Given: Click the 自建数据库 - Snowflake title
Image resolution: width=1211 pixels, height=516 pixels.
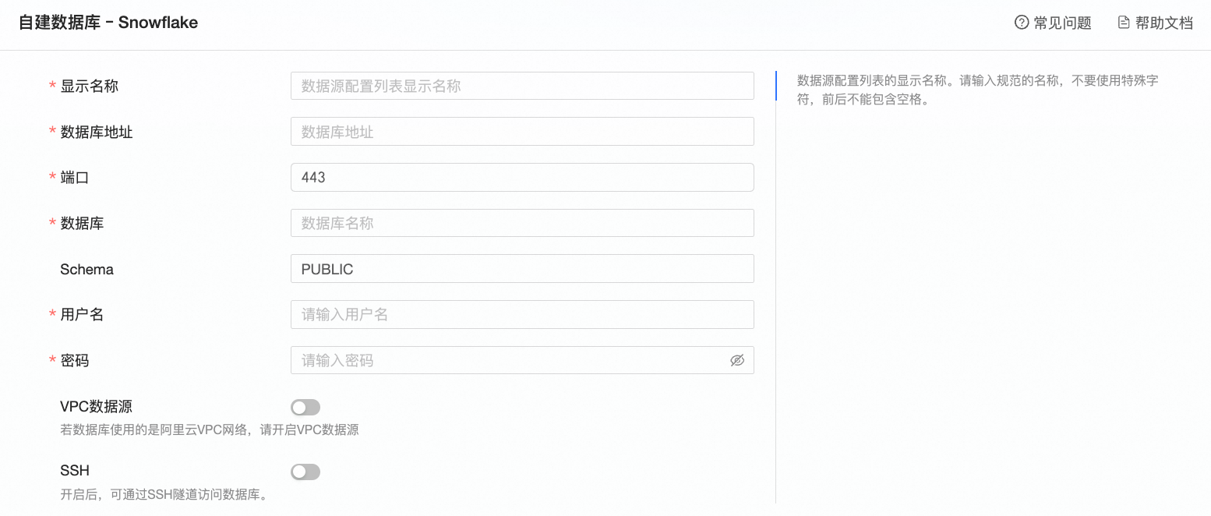Looking at the screenshot, I should click(x=108, y=23).
